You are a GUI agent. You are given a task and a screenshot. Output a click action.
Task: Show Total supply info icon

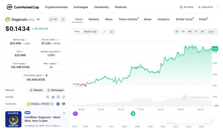26,64
